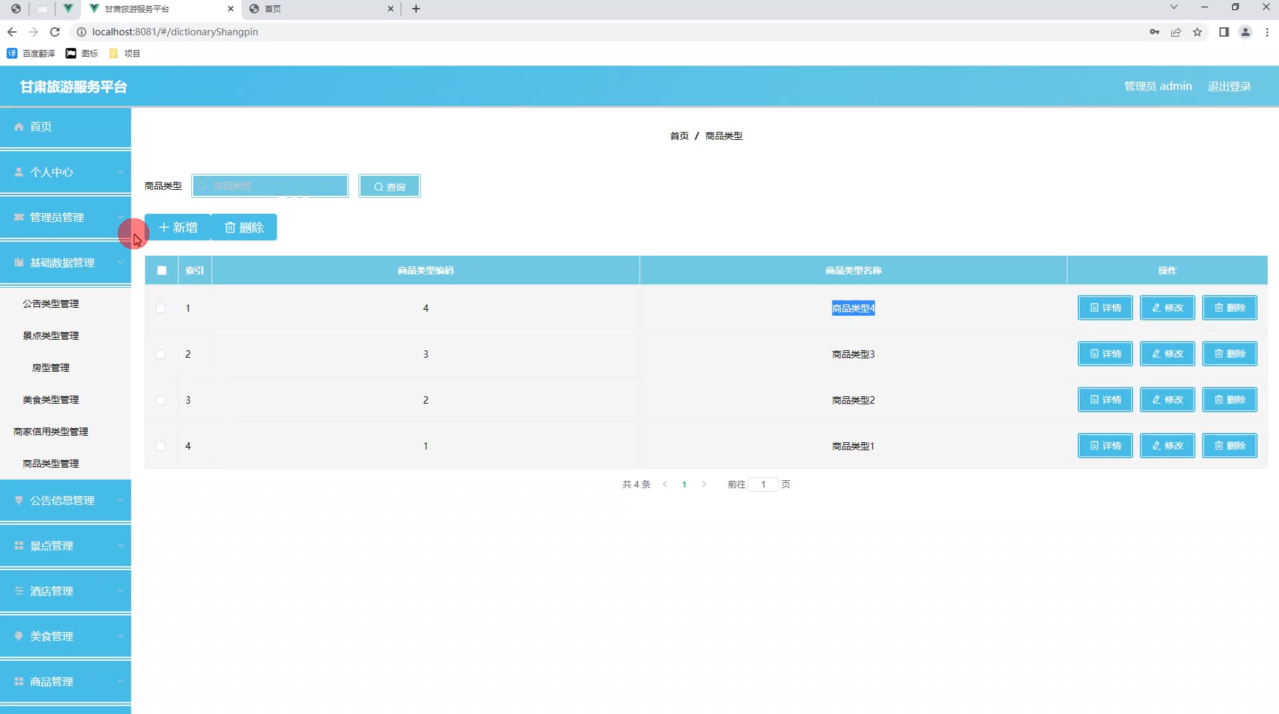Viewport: 1279px width, 714px height.
Task: Click the 甘肃旅游服务平台 title
Action: tap(73, 87)
